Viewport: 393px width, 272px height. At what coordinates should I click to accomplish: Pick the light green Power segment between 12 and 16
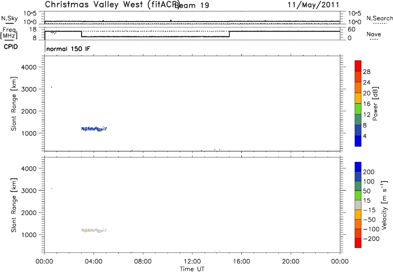click(358, 109)
